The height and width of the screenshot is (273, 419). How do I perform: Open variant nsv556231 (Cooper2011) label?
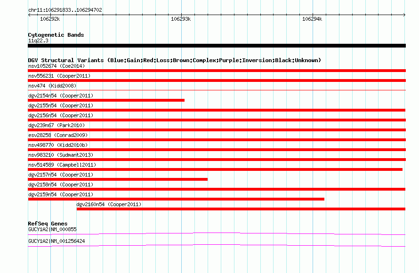pyautogui.click(x=59, y=76)
